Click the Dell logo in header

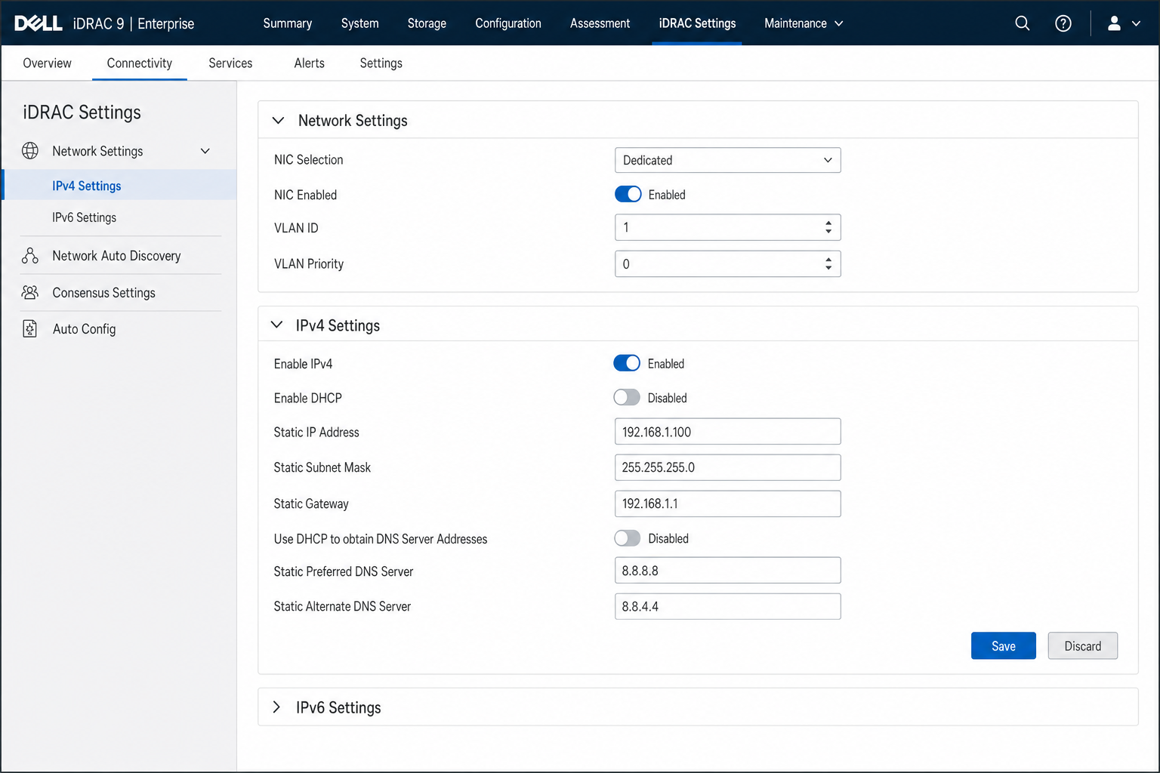39,23
